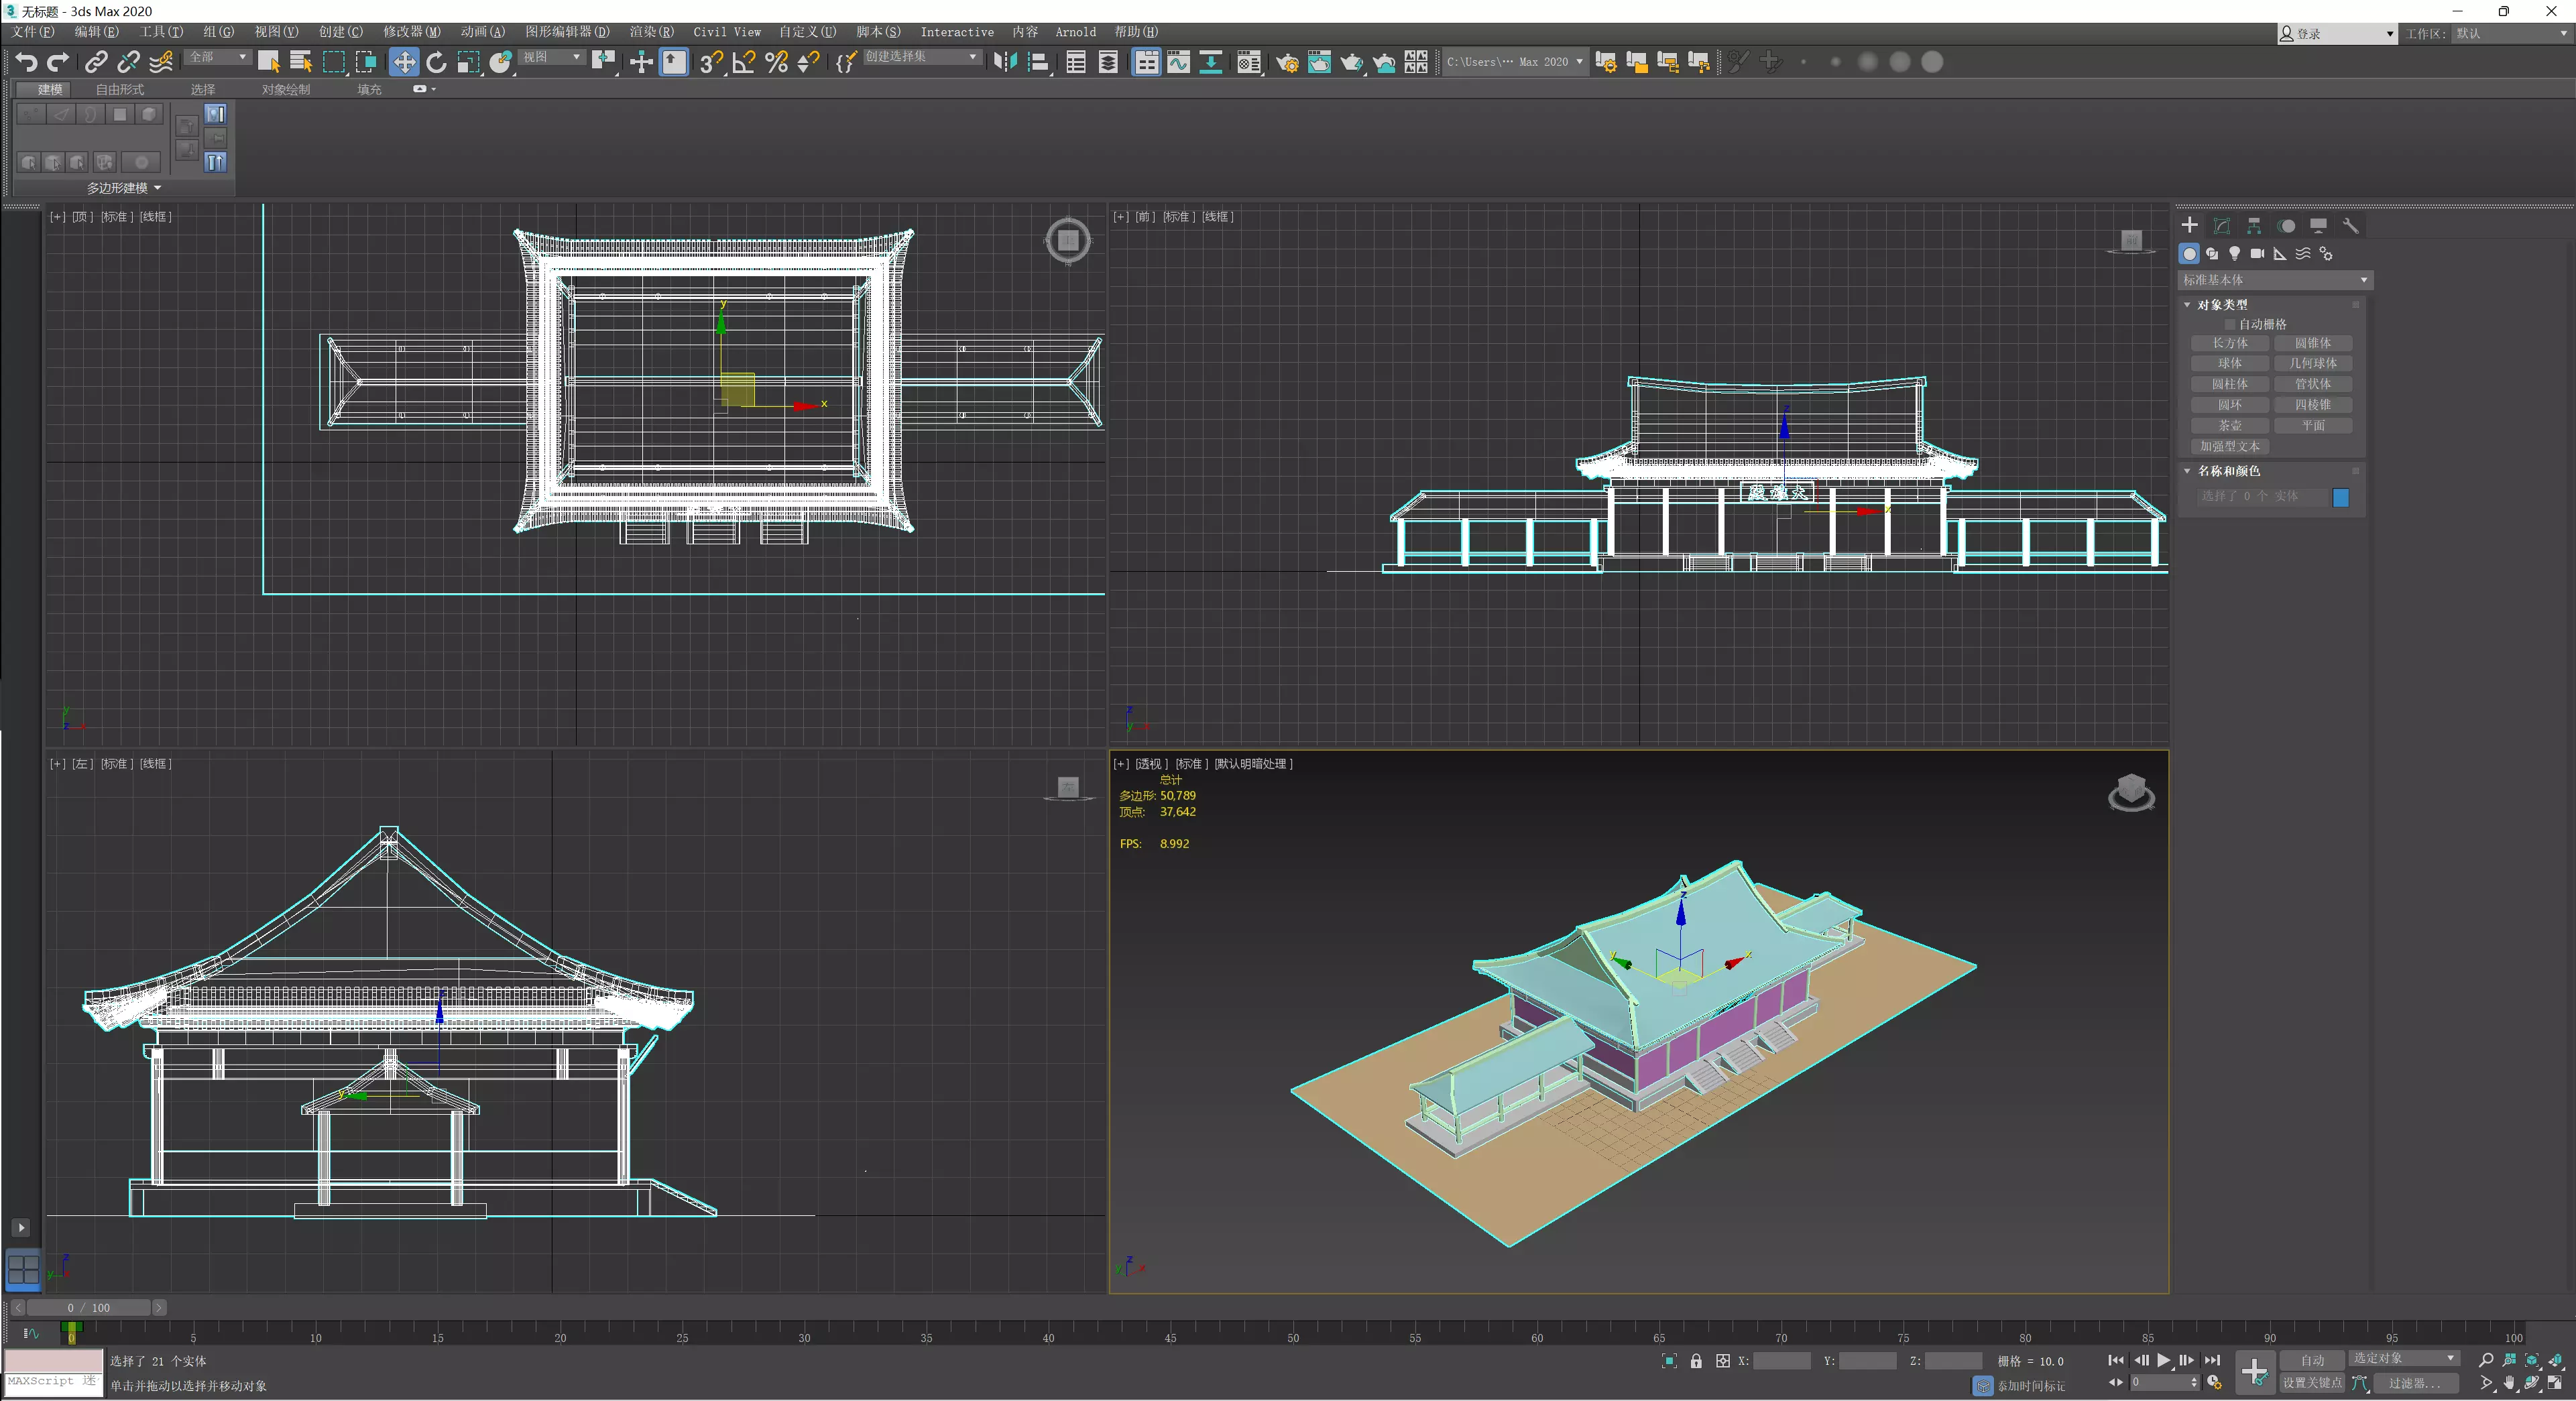Viewport: 2576px width, 1401px height.
Task: Activate the Select Object tool
Action: point(268,62)
